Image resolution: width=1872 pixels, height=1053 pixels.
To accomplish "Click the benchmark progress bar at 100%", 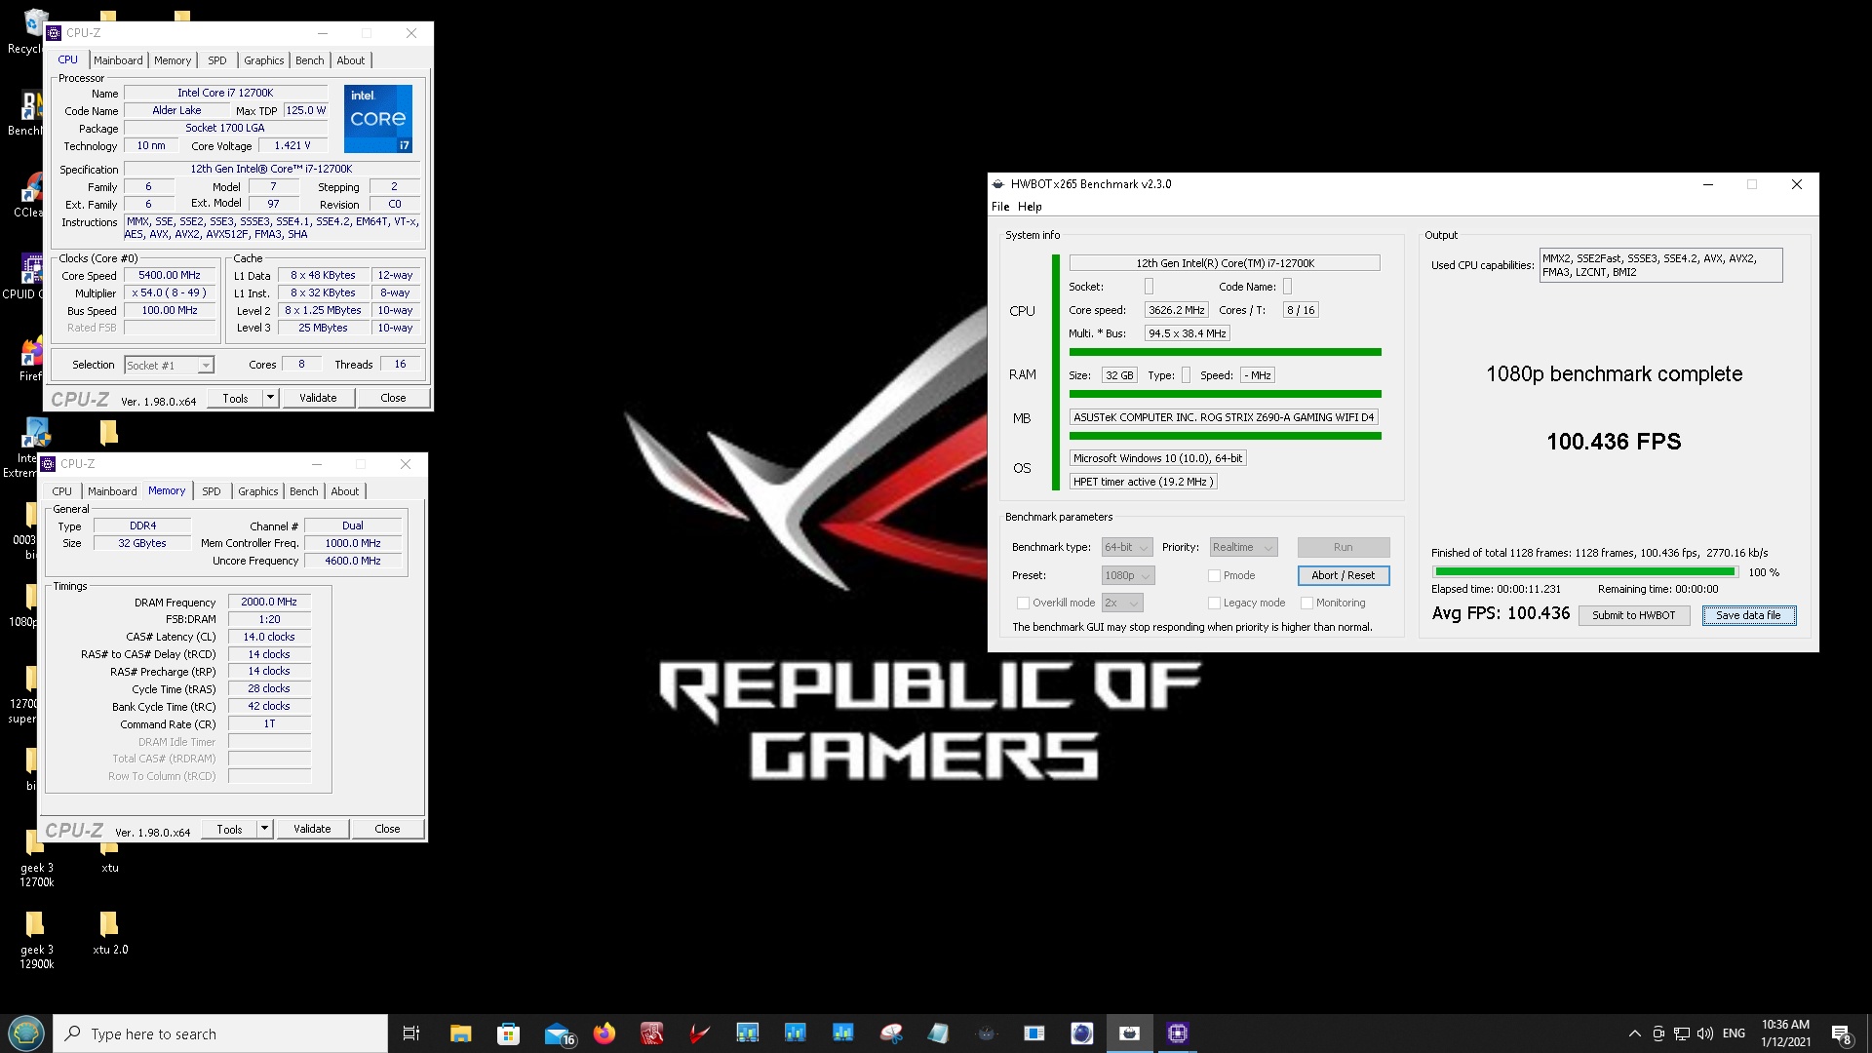I will coord(1584,572).
